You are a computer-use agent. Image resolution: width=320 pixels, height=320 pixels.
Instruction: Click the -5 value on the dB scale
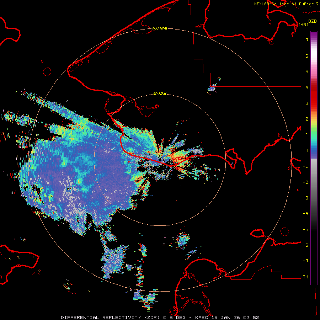305,230
